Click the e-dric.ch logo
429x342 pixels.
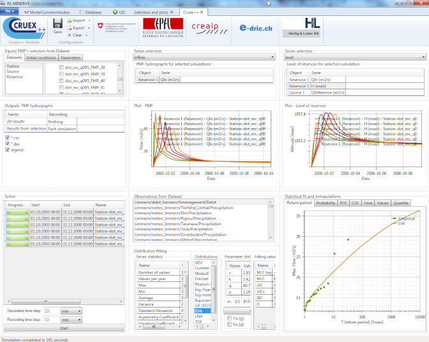[x=256, y=28]
